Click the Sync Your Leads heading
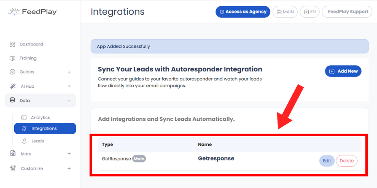The image size is (377, 188). 180,69
